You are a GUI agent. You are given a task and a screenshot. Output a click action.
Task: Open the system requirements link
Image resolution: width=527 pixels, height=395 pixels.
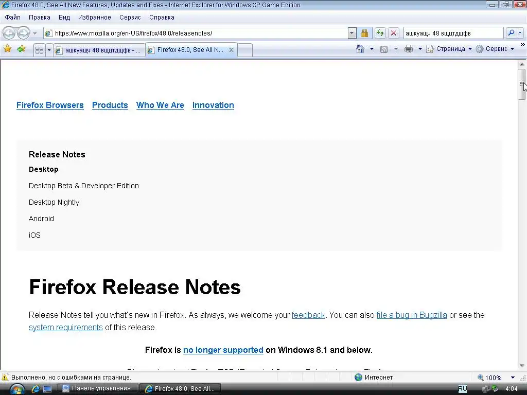(x=66, y=328)
